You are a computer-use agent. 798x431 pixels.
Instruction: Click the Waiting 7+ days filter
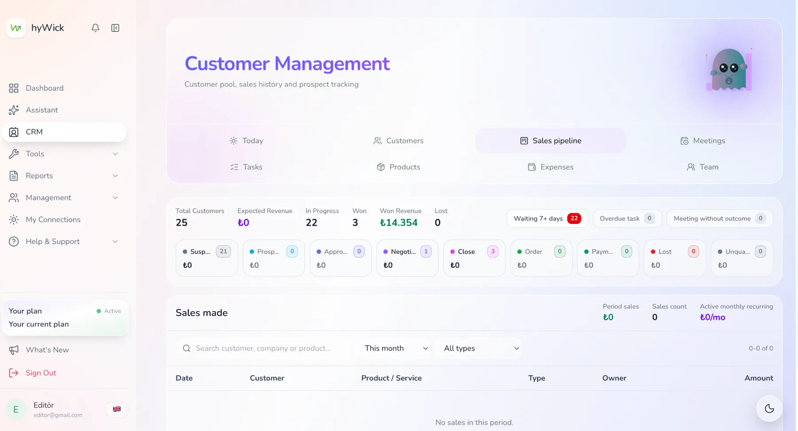click(548, 219)
